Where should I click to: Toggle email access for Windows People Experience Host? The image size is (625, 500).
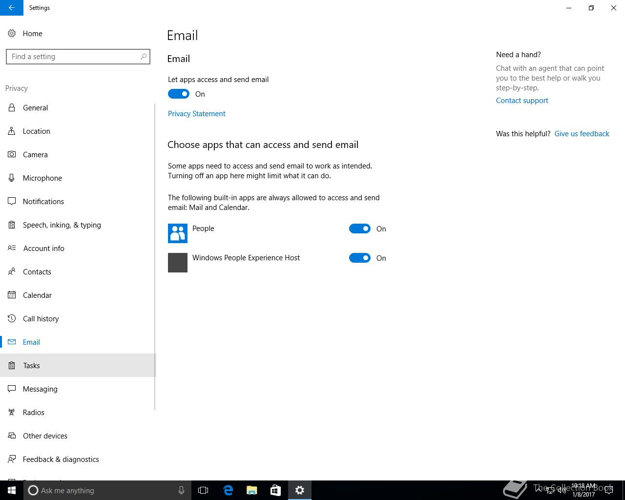point(360,258)
